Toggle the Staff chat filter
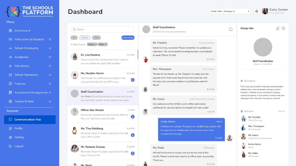The image size is (296, 166). pos(96,38)
